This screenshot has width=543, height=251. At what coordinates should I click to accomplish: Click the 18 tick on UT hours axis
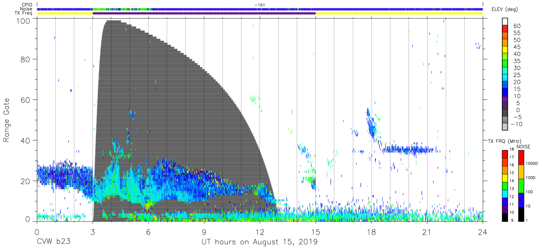(x=371, y=232)
